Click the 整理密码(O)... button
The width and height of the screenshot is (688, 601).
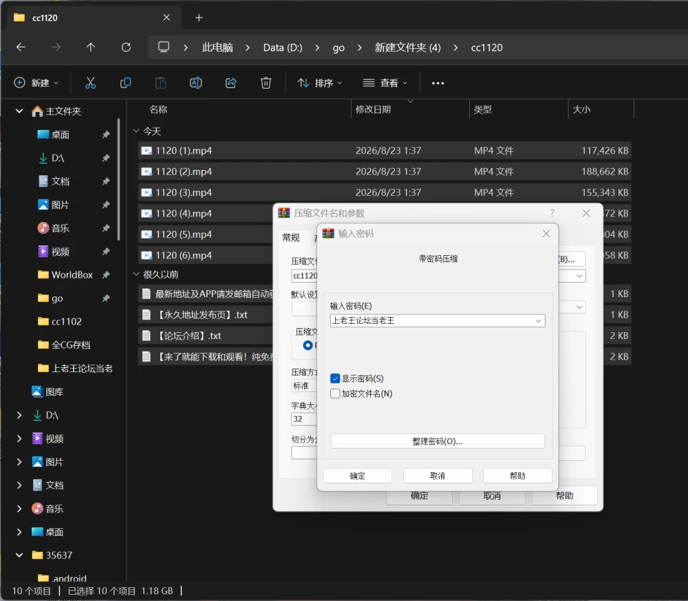(x=438, y=441)
